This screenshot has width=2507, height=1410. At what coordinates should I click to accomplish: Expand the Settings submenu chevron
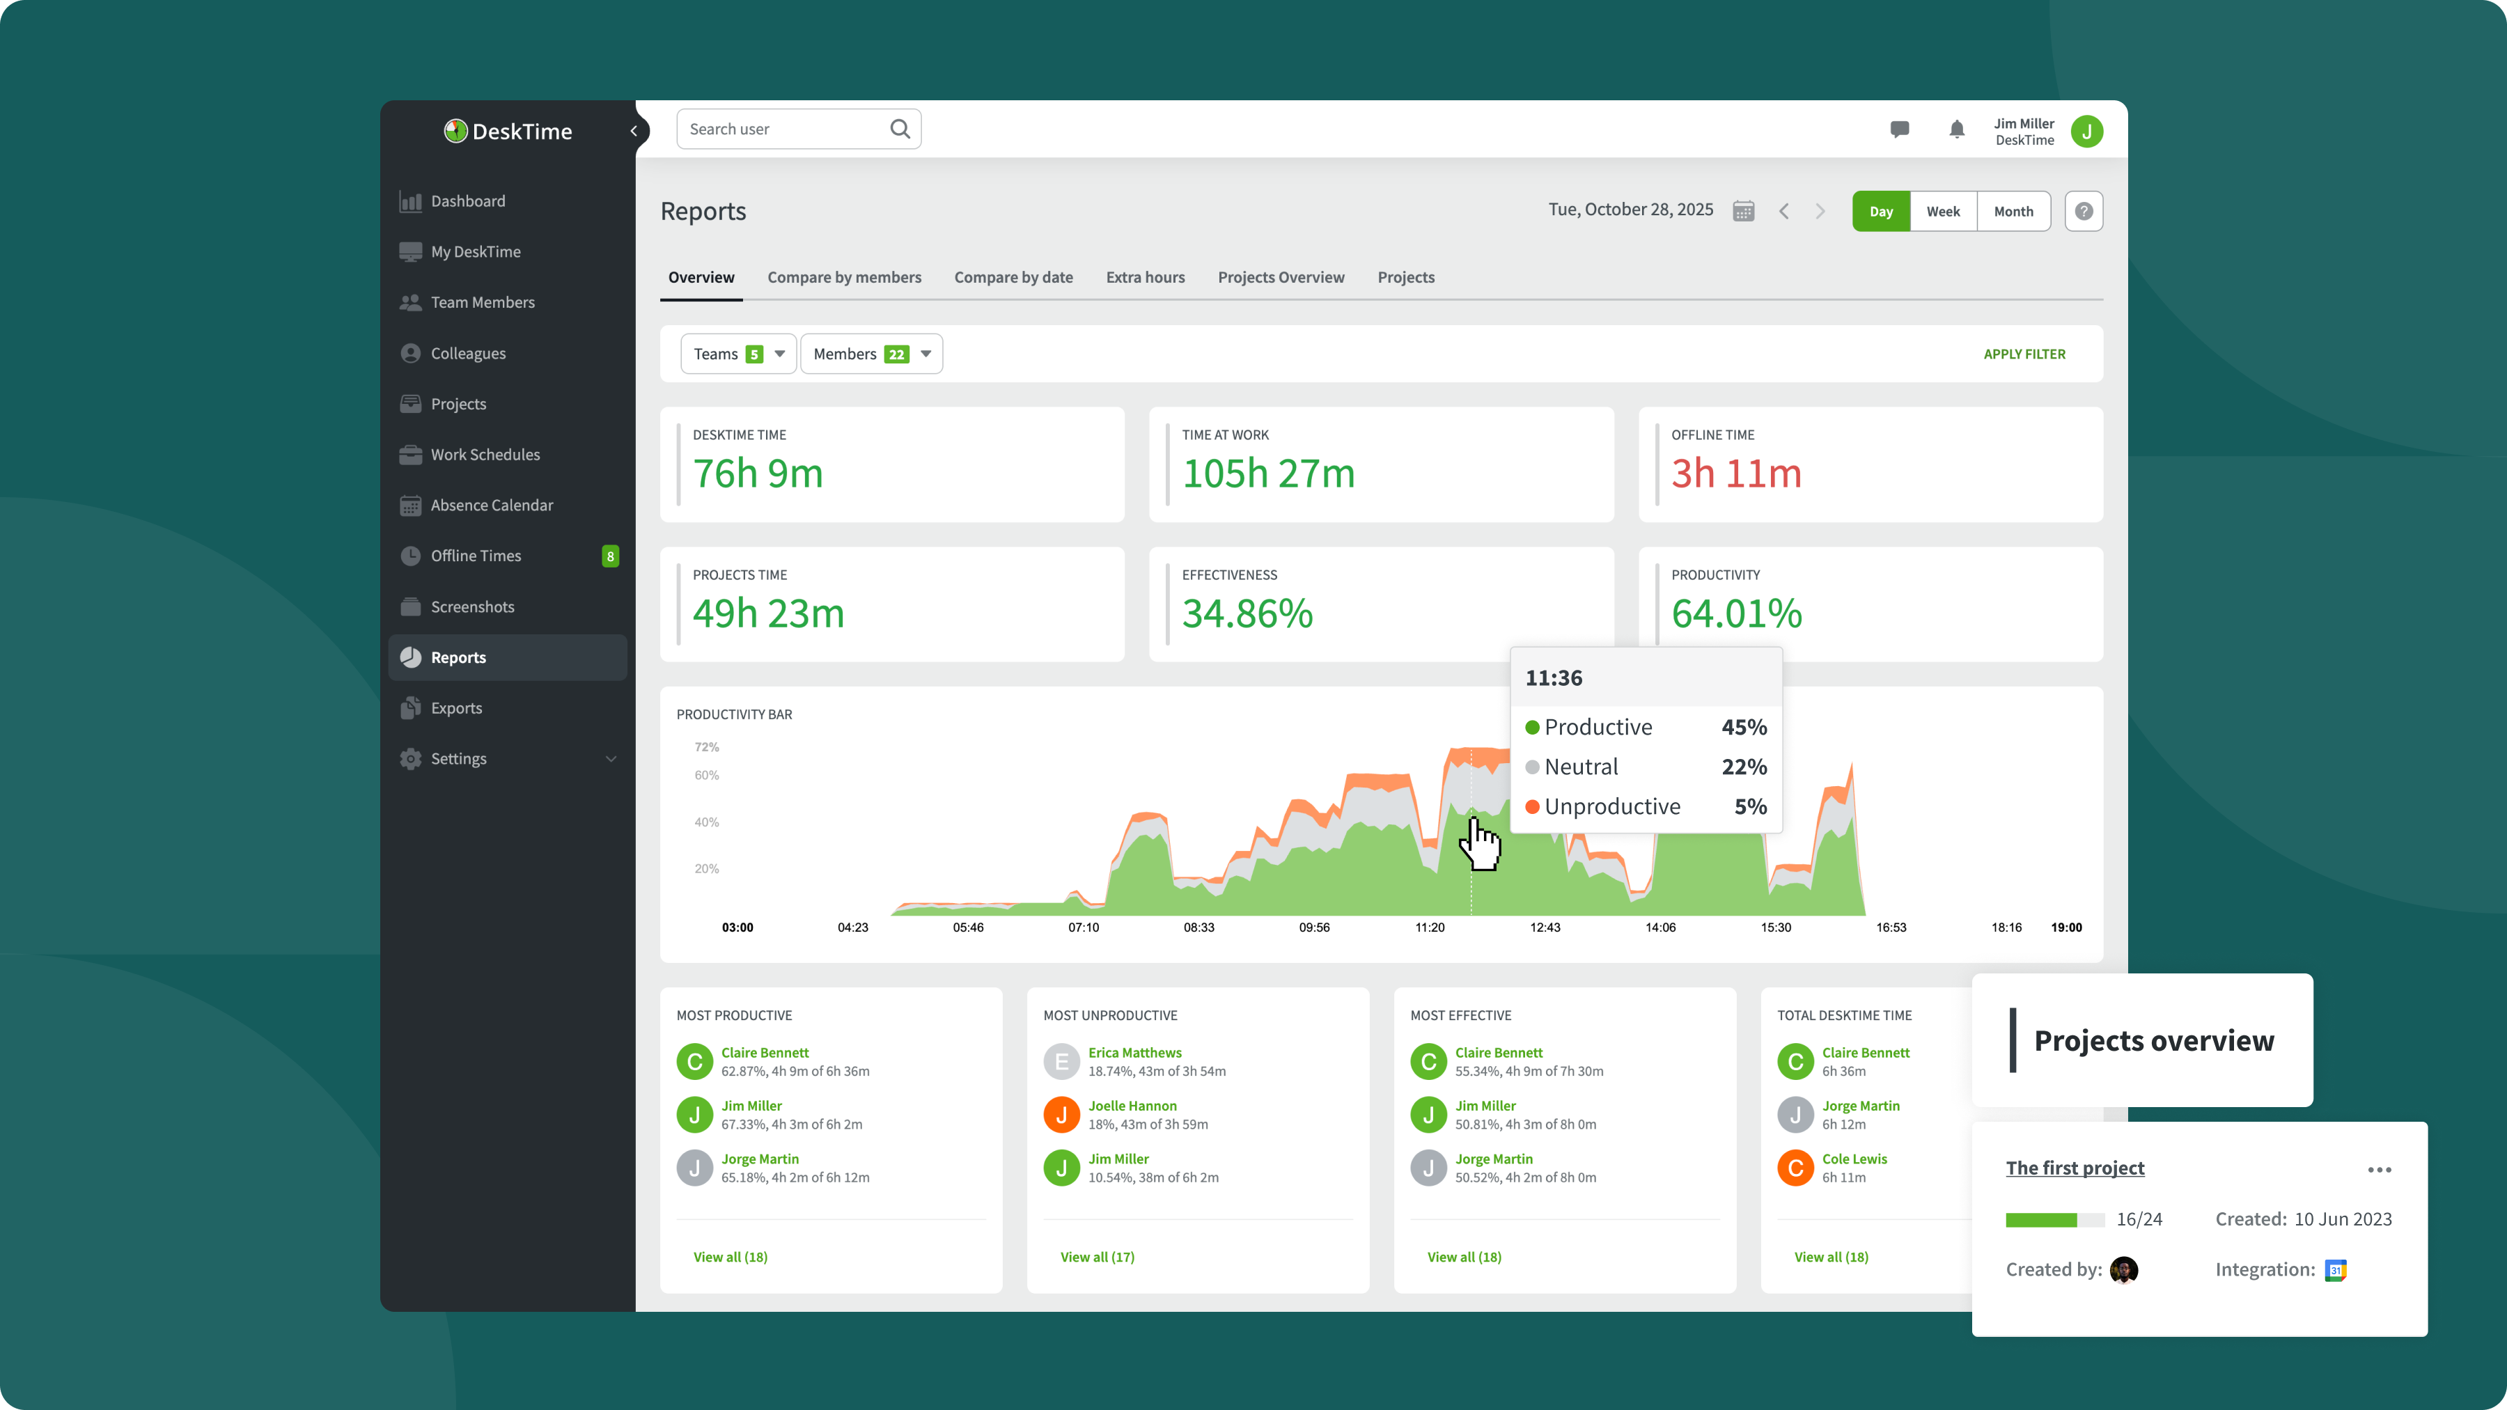pos(611,759)
